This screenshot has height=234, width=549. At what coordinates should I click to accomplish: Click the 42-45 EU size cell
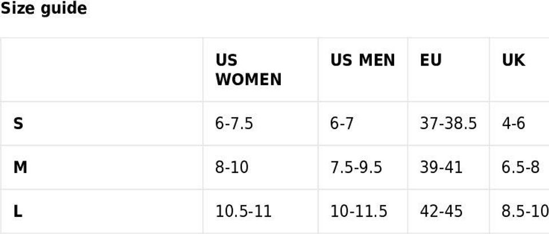coord(441,211)
